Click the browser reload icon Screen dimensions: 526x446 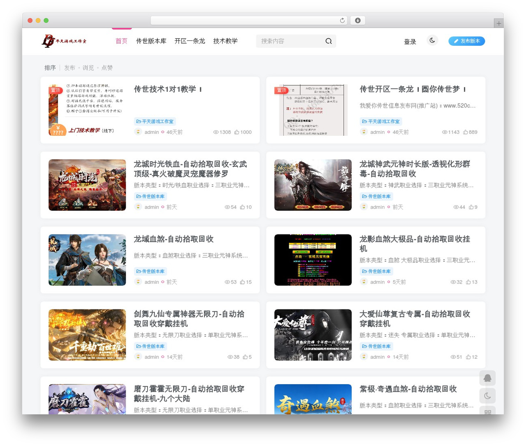click(x=342, y=21)
